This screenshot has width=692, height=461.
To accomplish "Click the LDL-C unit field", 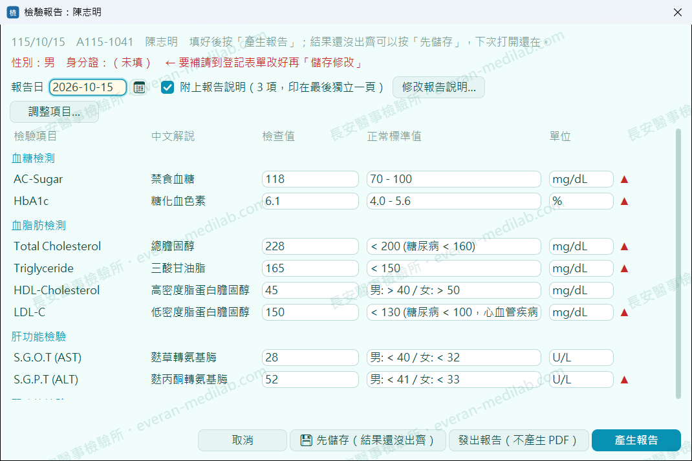I will coord(581,312).
